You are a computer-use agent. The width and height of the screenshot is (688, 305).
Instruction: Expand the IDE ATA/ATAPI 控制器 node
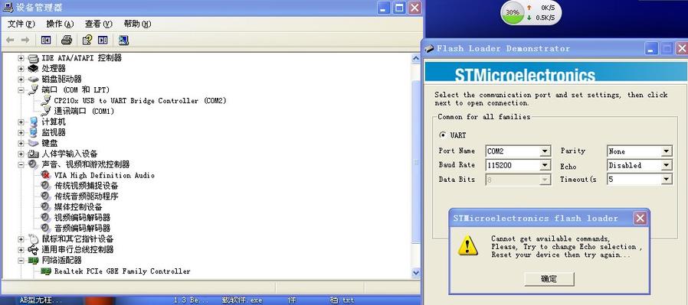click(21, 58)
